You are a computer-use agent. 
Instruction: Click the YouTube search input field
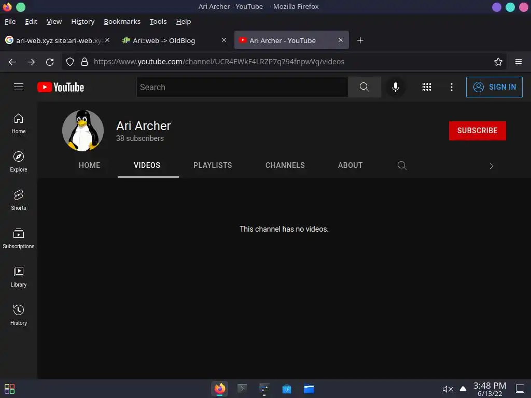tap(242, 87)
